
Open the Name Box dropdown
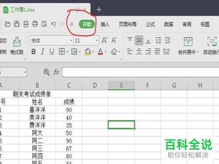pos(25,72)
